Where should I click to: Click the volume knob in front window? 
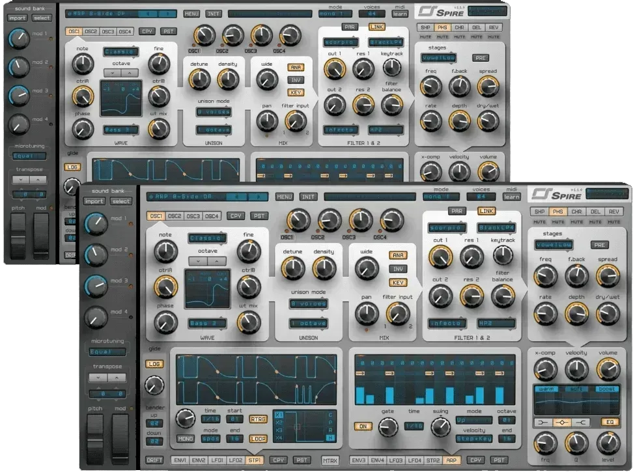coord(608,369)
